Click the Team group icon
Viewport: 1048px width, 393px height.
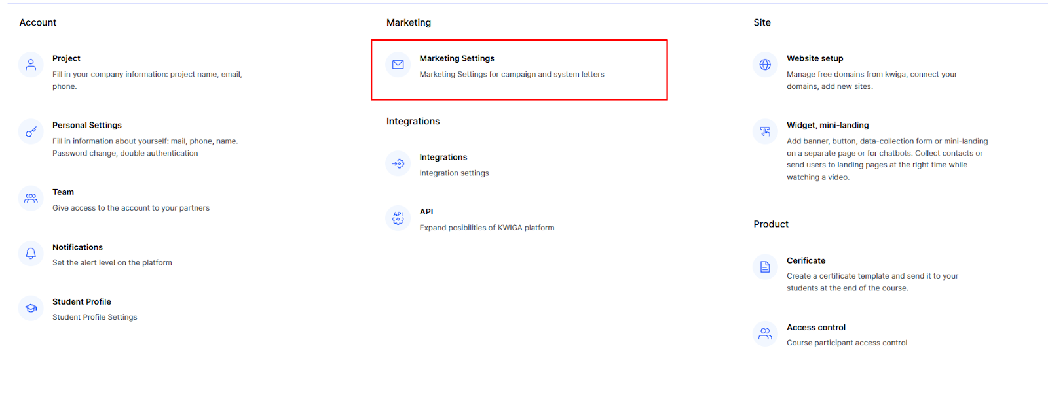[31, 198]
